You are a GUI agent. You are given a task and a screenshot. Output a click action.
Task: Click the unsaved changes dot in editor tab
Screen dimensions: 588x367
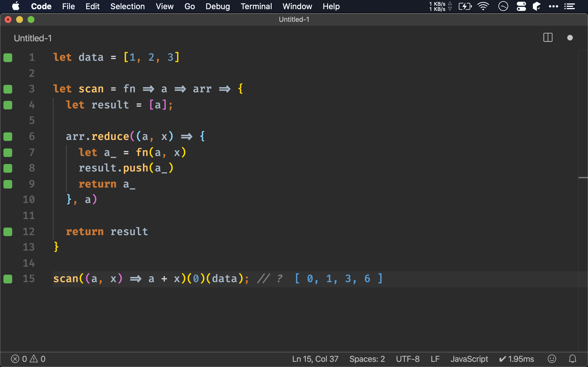[x=570, y=38]
